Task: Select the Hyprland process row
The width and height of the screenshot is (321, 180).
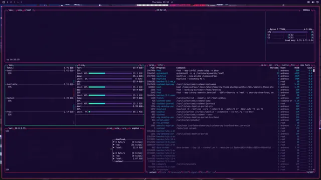Action: [230, 79]
